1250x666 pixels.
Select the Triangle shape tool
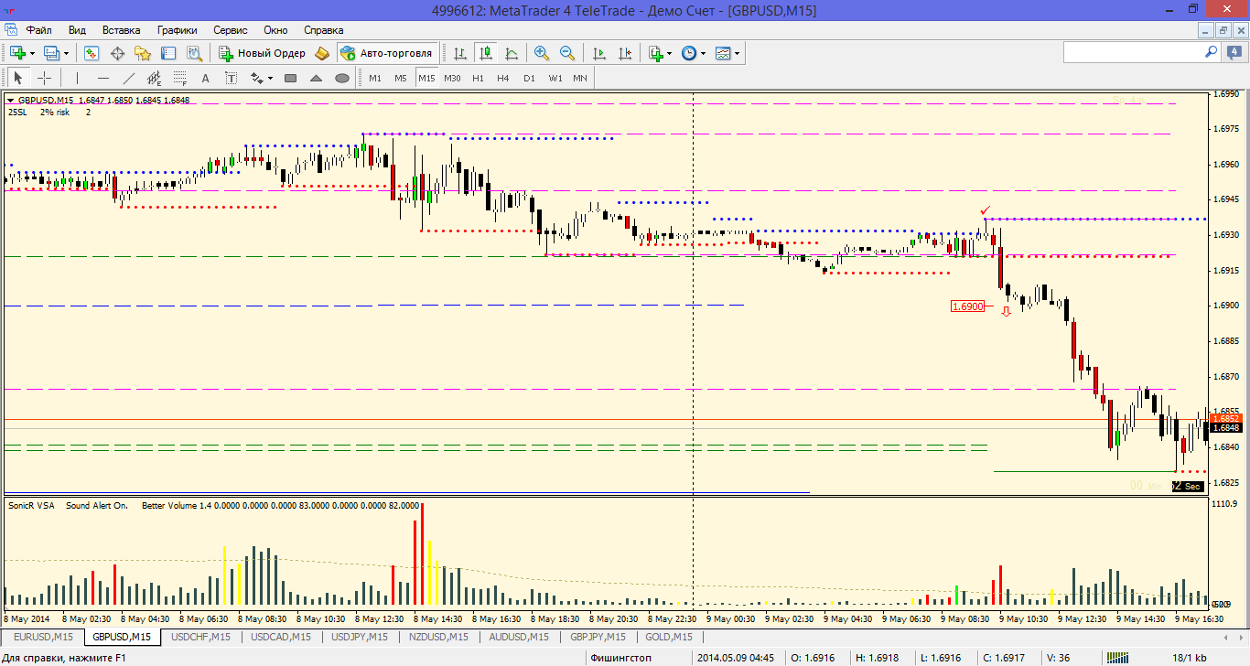[317, 78]
